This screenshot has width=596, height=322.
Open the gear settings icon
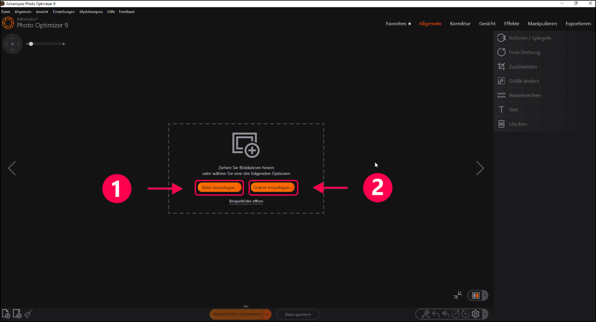(475, 314)
